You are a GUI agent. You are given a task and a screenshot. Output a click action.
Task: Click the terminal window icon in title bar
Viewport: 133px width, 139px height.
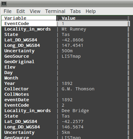point(4,4)
